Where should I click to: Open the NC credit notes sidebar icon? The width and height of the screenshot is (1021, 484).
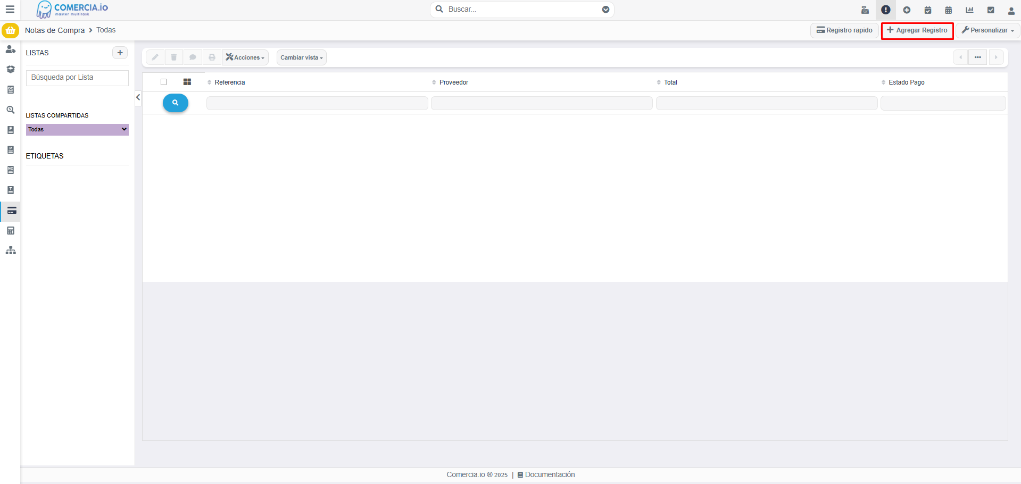point(11,170)
